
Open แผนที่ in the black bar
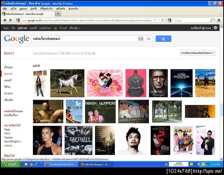(33, 28)
